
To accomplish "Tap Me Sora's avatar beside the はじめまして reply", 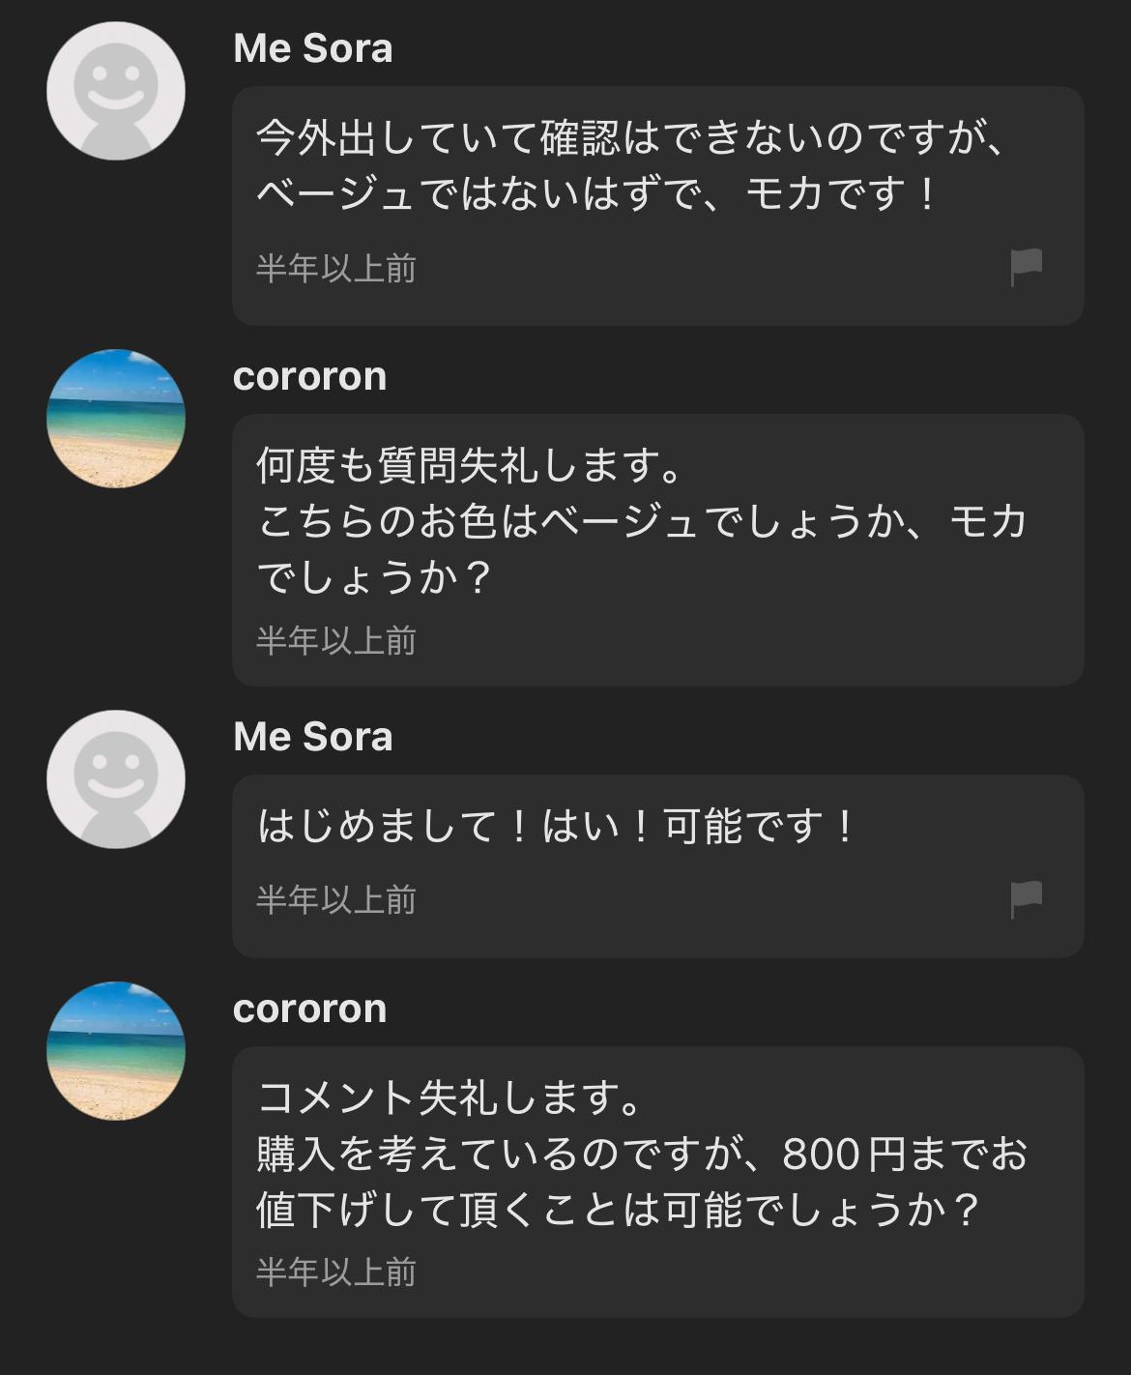I will [x=116, y=779].
